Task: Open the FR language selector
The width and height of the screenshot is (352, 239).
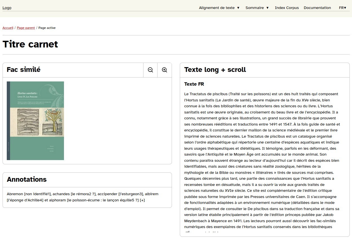Action: [x=343, y=8]
